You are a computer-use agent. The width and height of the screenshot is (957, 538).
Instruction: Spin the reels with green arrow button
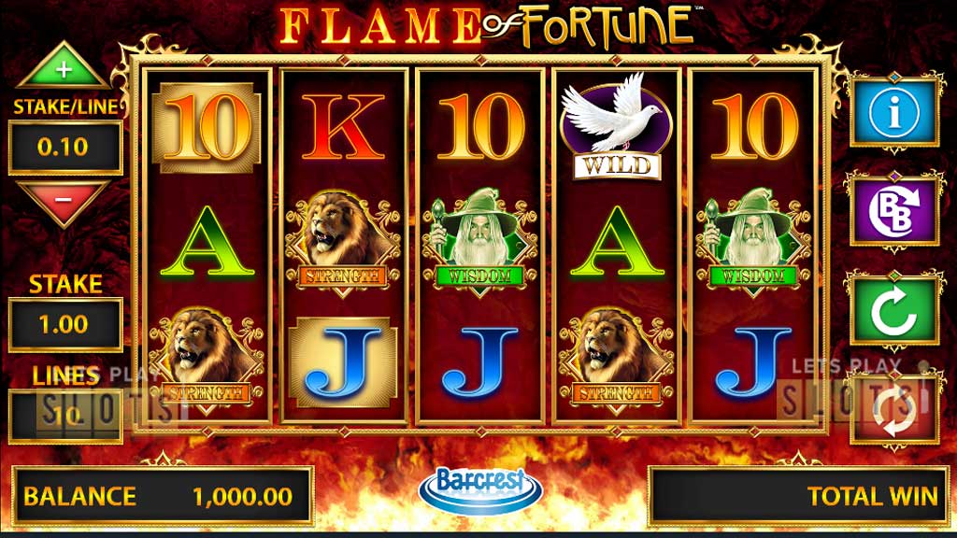894,311
